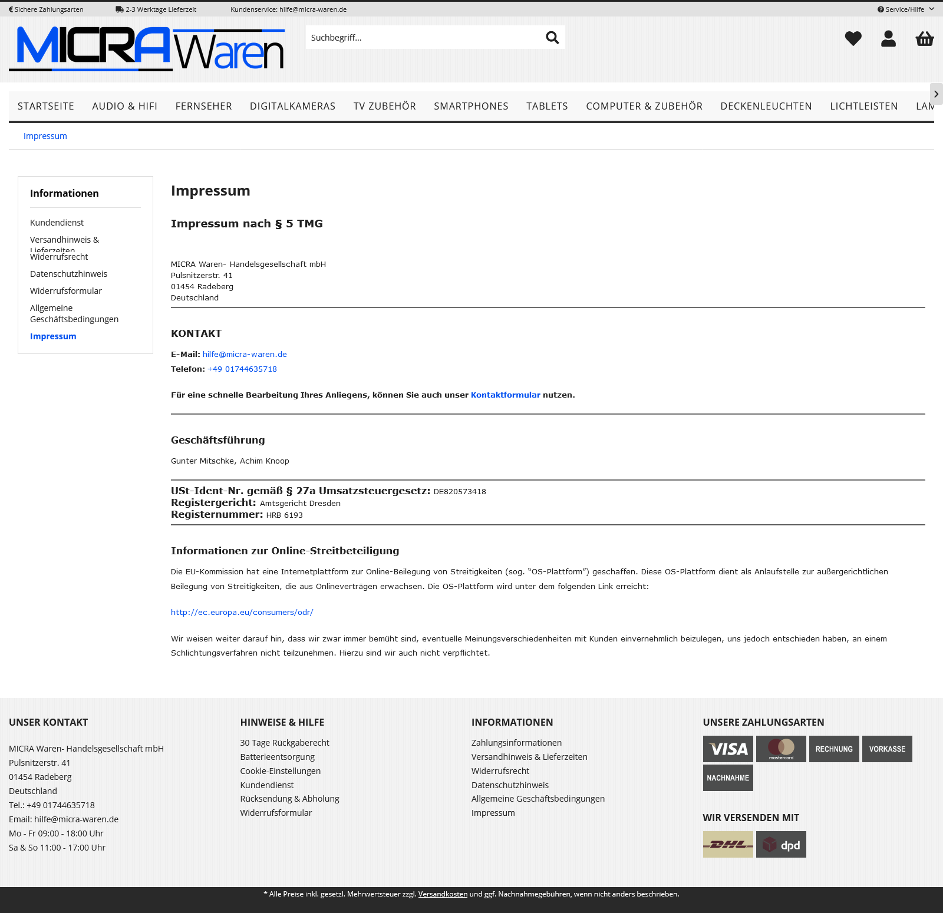The width and height of the screenshot is (943, 913).
Task: Open the Widerrufsformular footer link
Action: click(276, 813)
